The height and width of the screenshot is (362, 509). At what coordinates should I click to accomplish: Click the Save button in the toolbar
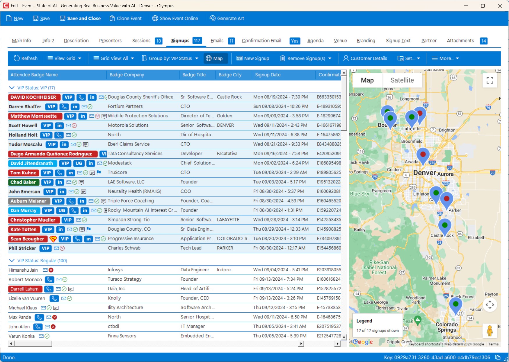pos(41,18)
